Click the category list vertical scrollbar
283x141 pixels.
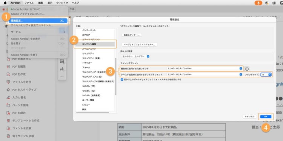pyautogui.click(x=116, y=76)
